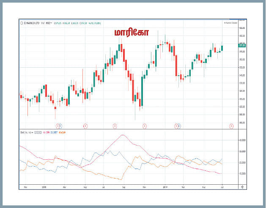Click the 2019 label on time axis

(165, 187)
